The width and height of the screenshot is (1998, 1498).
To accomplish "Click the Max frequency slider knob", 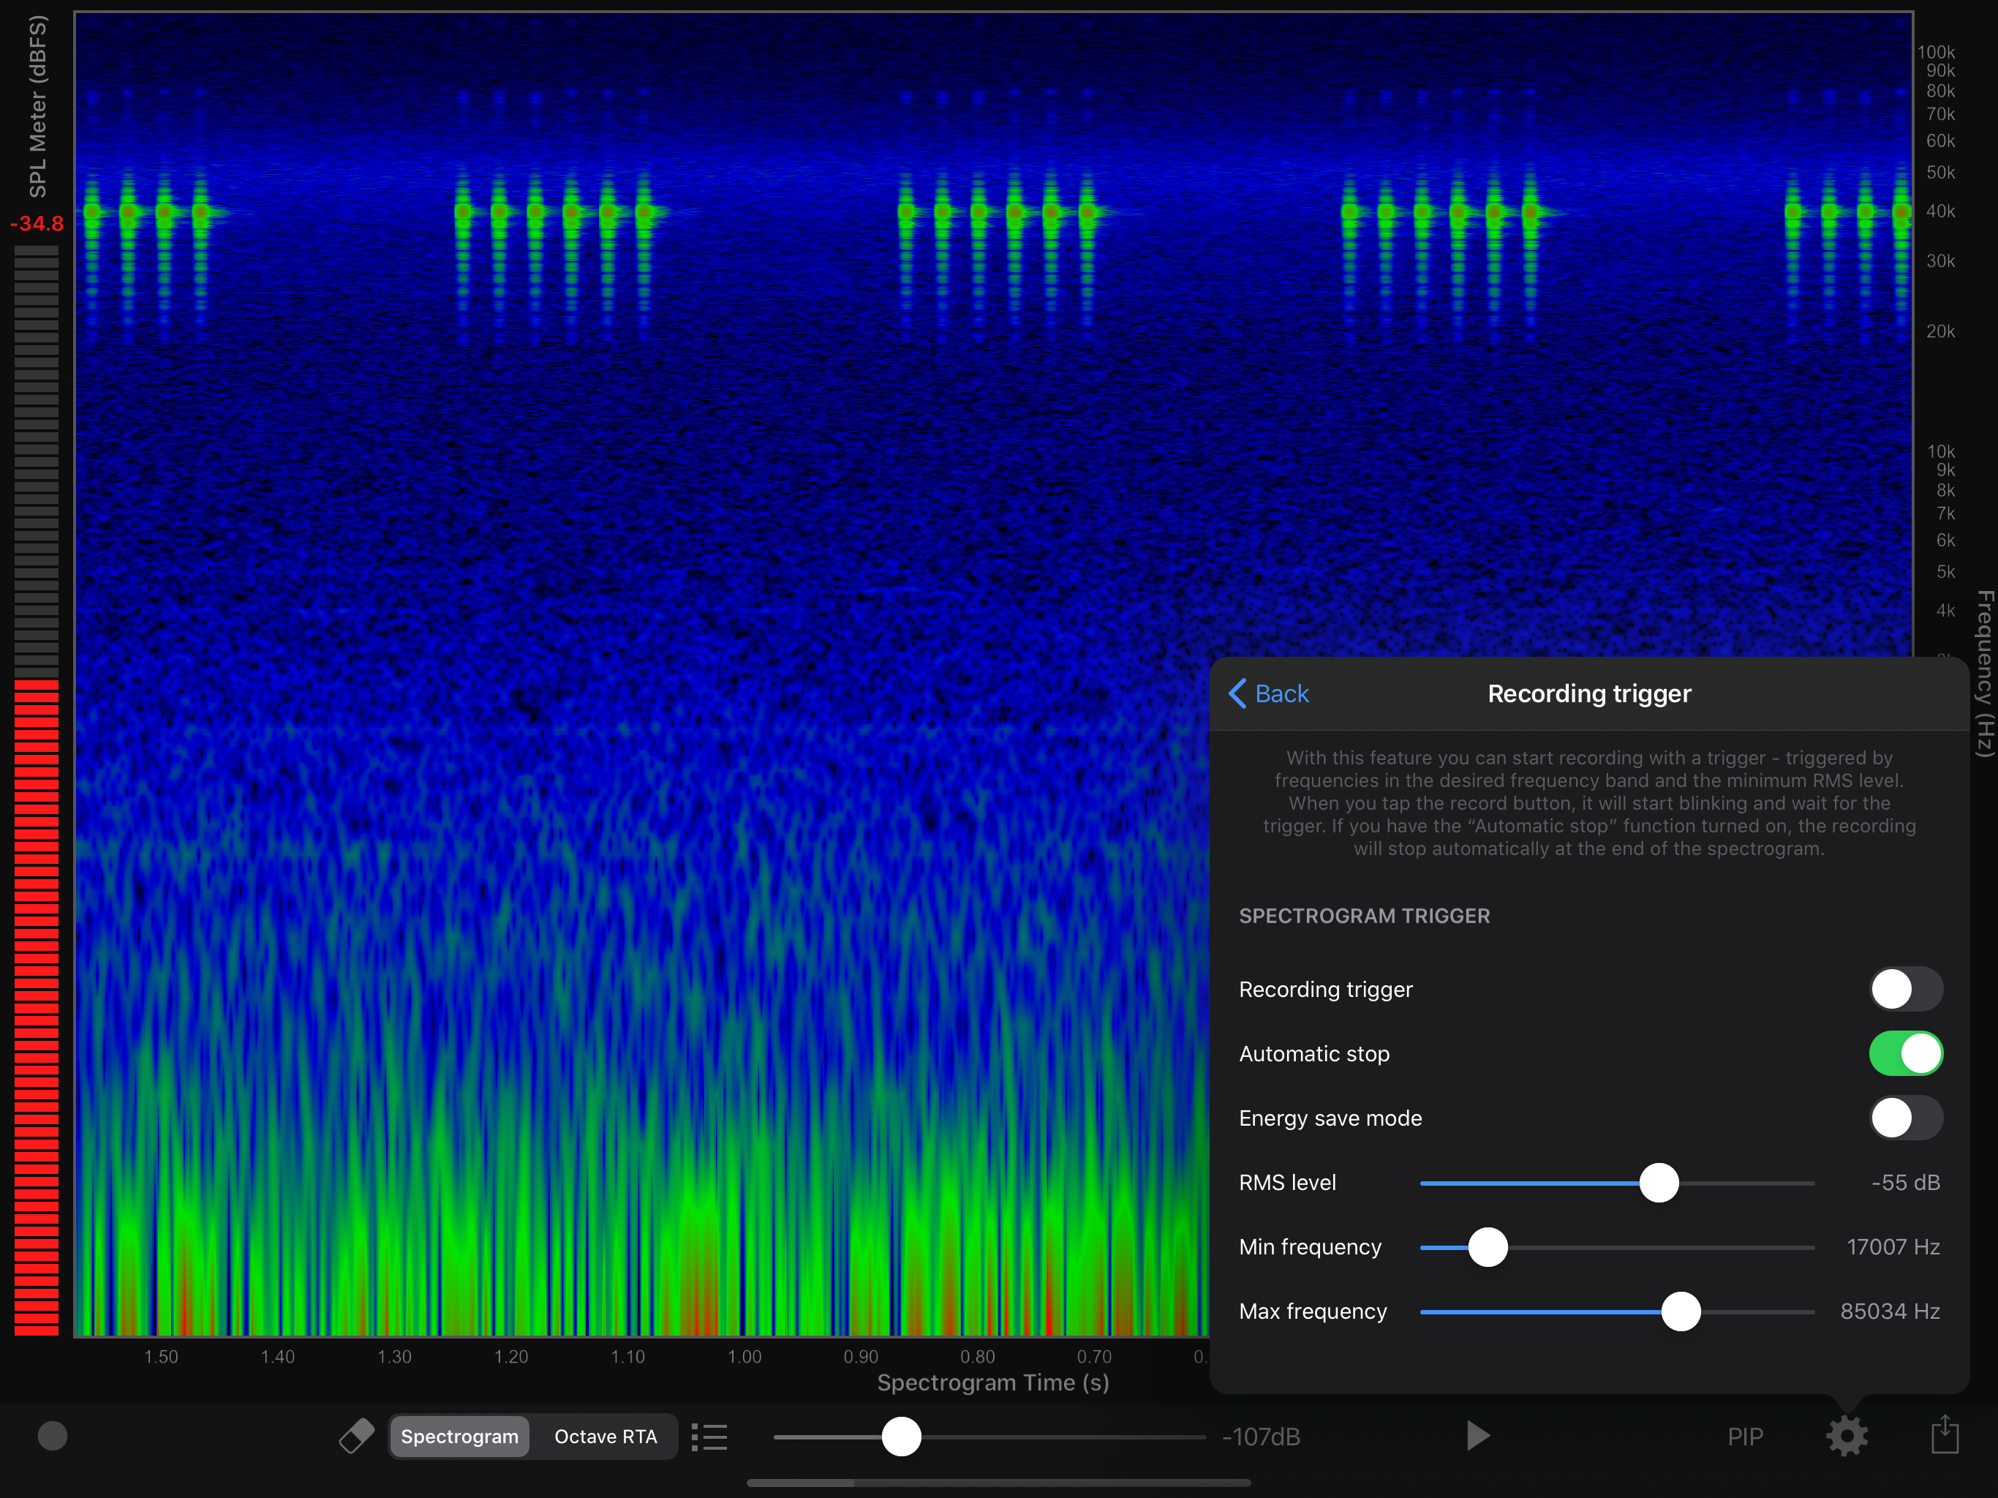I will [x=1681, y=1311].
